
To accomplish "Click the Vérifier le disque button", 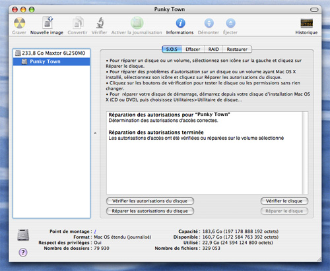I will [x=284, y=201].
